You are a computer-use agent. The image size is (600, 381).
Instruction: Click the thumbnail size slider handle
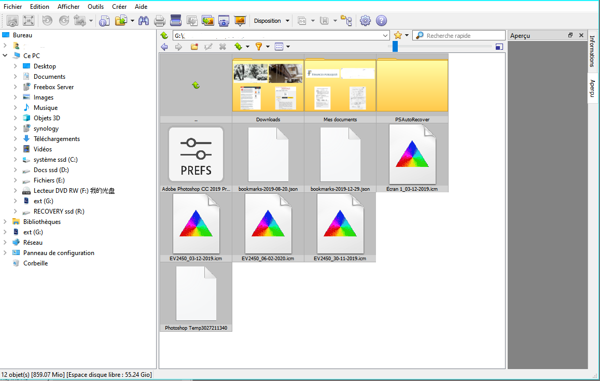(x=395, y=47)
